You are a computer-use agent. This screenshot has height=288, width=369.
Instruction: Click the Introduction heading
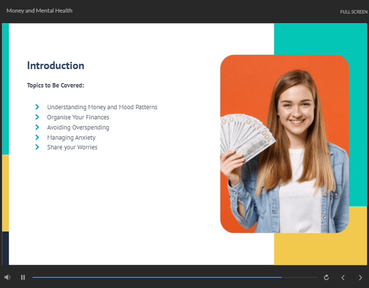point(55,66)
